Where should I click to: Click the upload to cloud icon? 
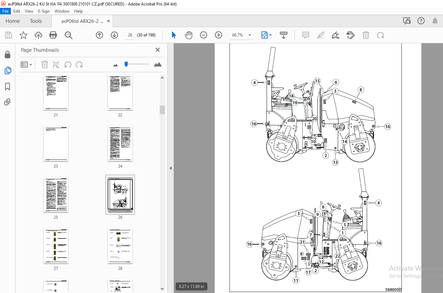click(x=38, y=35)
